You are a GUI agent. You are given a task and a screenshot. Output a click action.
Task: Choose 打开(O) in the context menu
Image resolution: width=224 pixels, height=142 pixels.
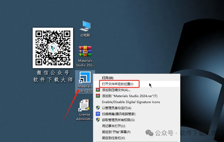click(137, 78)
